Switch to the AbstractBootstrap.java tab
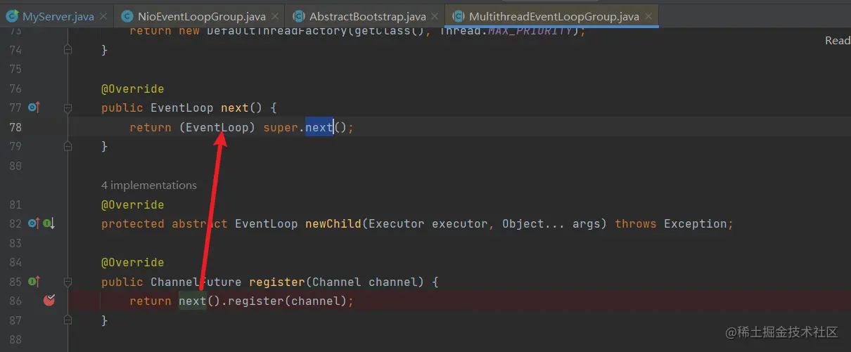851x352 pixels. click(x=368, y=16)
